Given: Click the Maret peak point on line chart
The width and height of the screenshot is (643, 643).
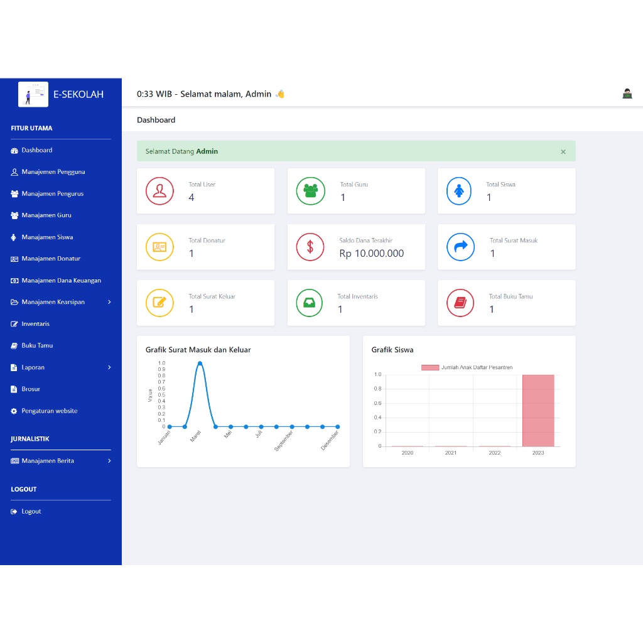Looking at the screenshot, I should (200, 364).
